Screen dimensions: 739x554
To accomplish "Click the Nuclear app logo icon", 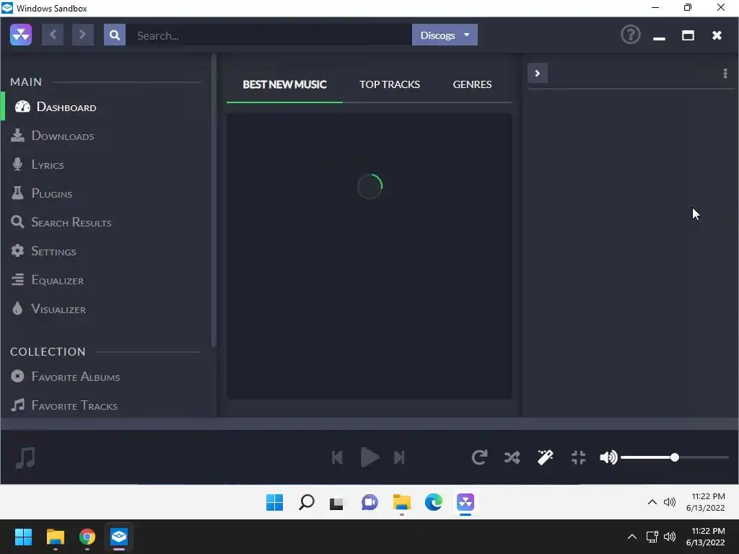I will [21, 35].
